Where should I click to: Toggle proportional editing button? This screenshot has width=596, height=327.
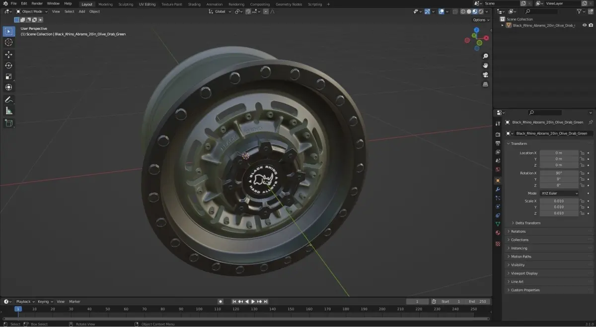coord(266,11)
